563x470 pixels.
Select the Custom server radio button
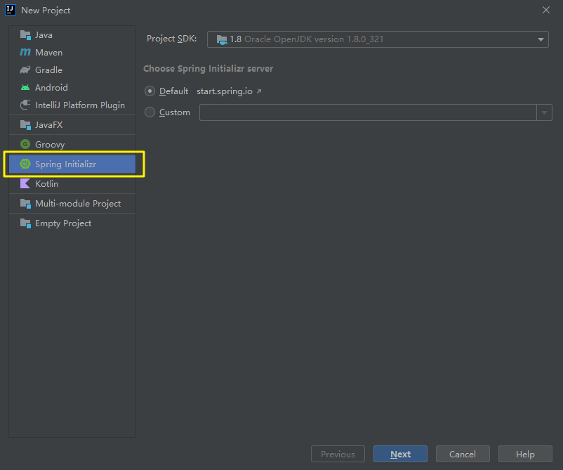150,112
